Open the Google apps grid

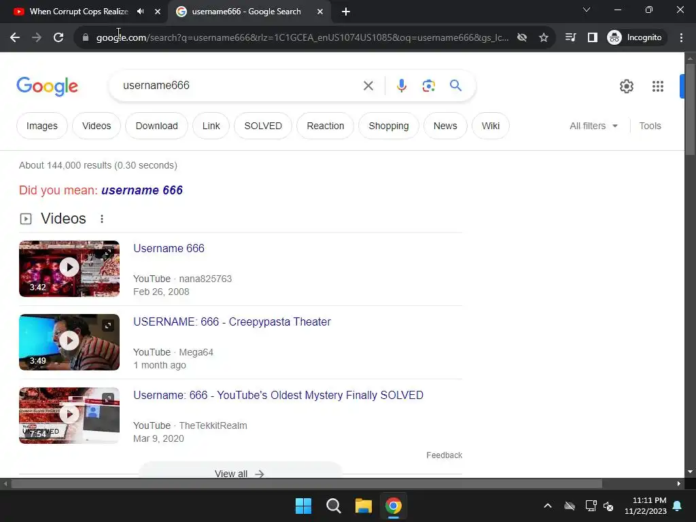(658, 86)
